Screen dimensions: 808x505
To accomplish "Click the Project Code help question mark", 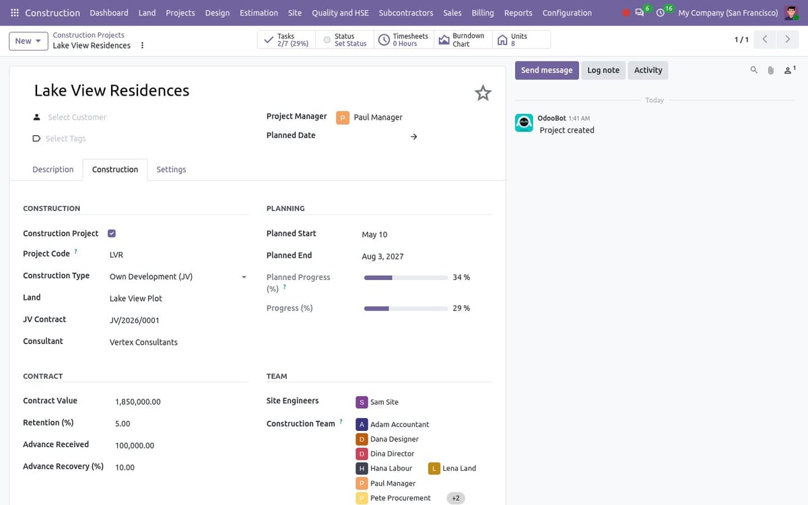I will click(75, 251).
